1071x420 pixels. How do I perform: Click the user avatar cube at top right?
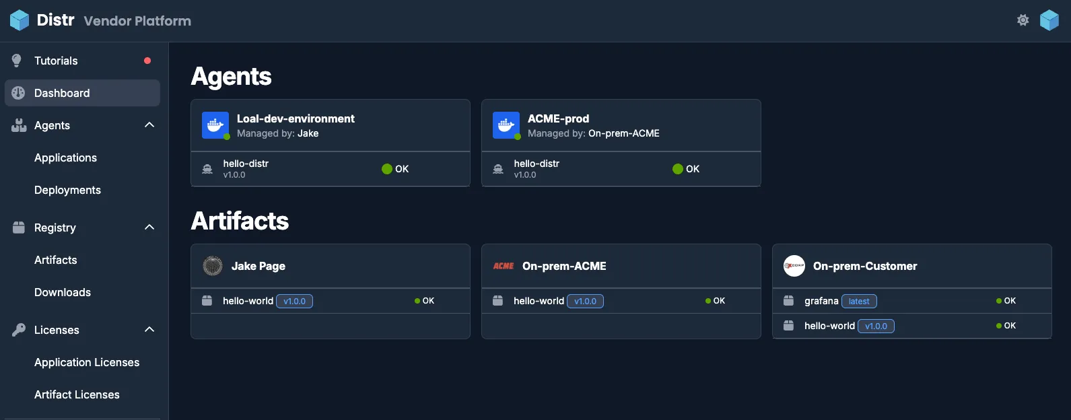point(1049,20)
